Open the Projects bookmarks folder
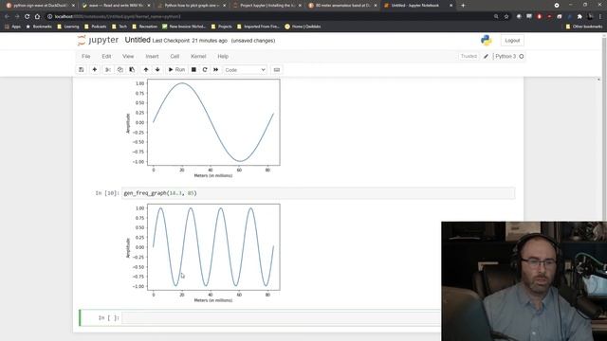The height and width of the screenshot is (341, 607). (221, 27)
